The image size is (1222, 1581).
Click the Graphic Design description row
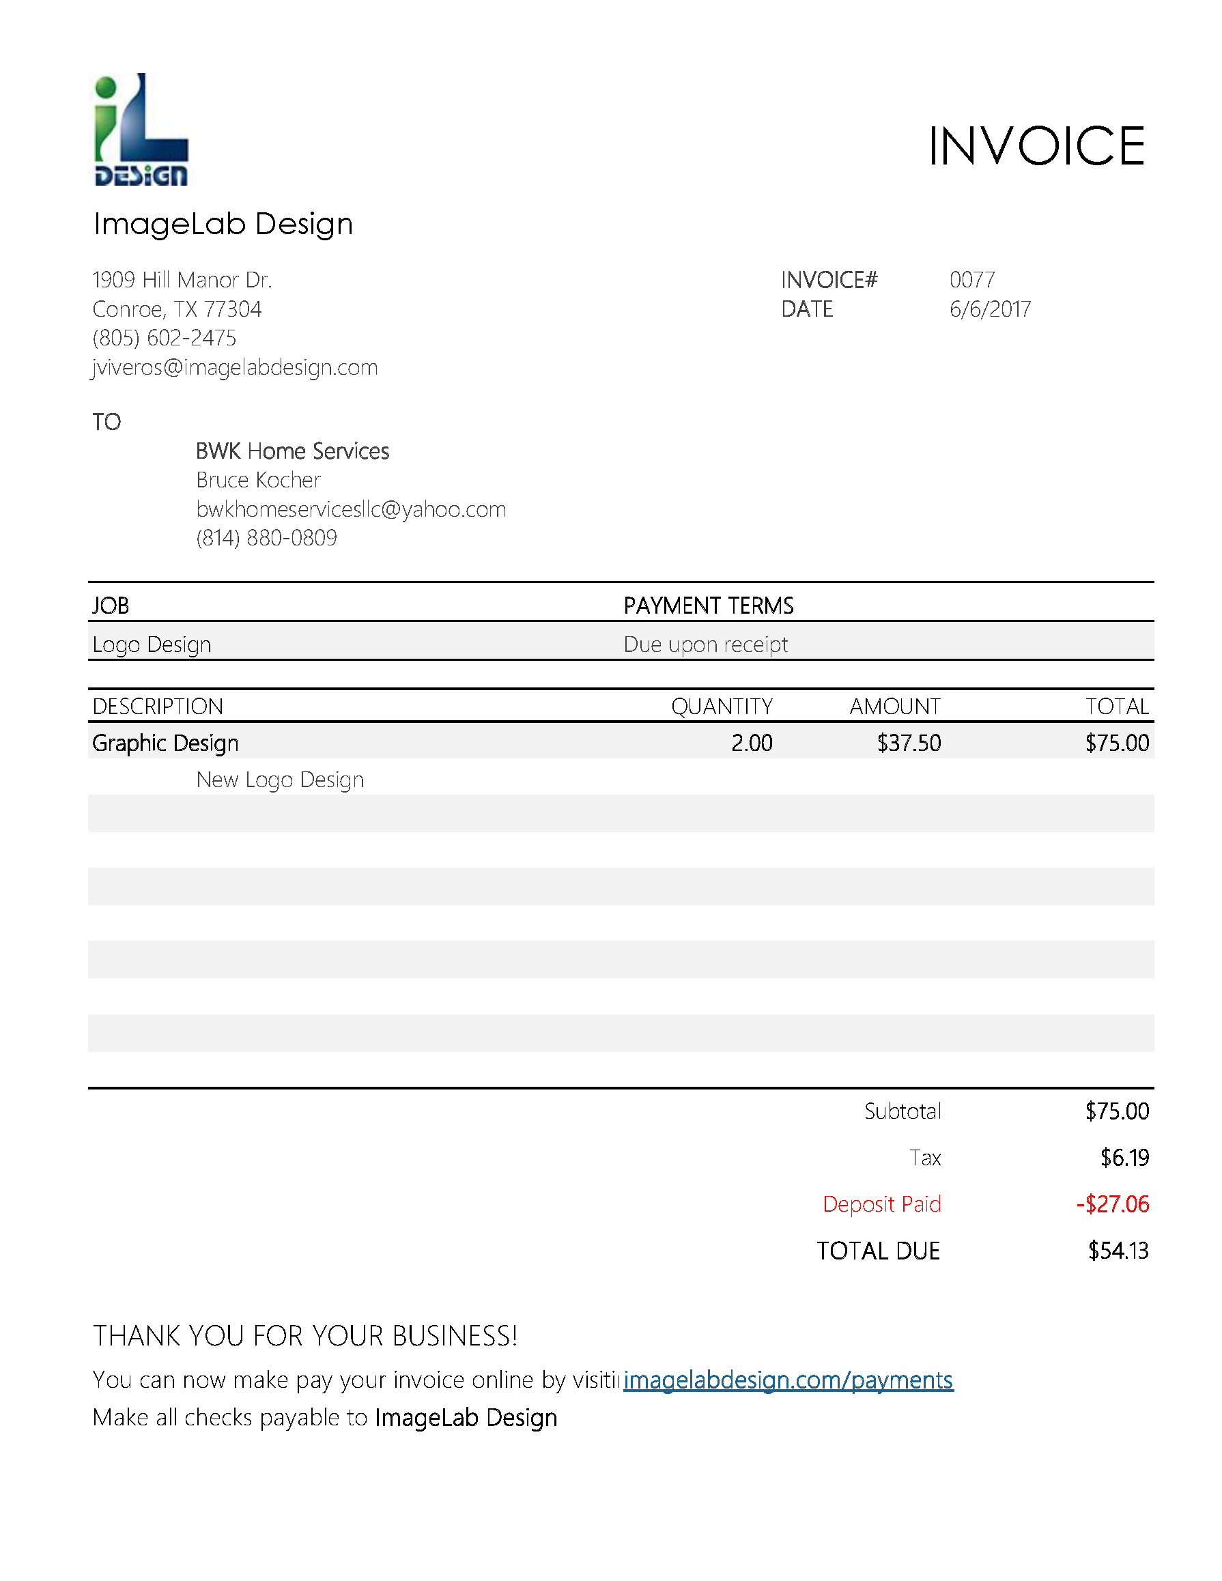point(165,743)
